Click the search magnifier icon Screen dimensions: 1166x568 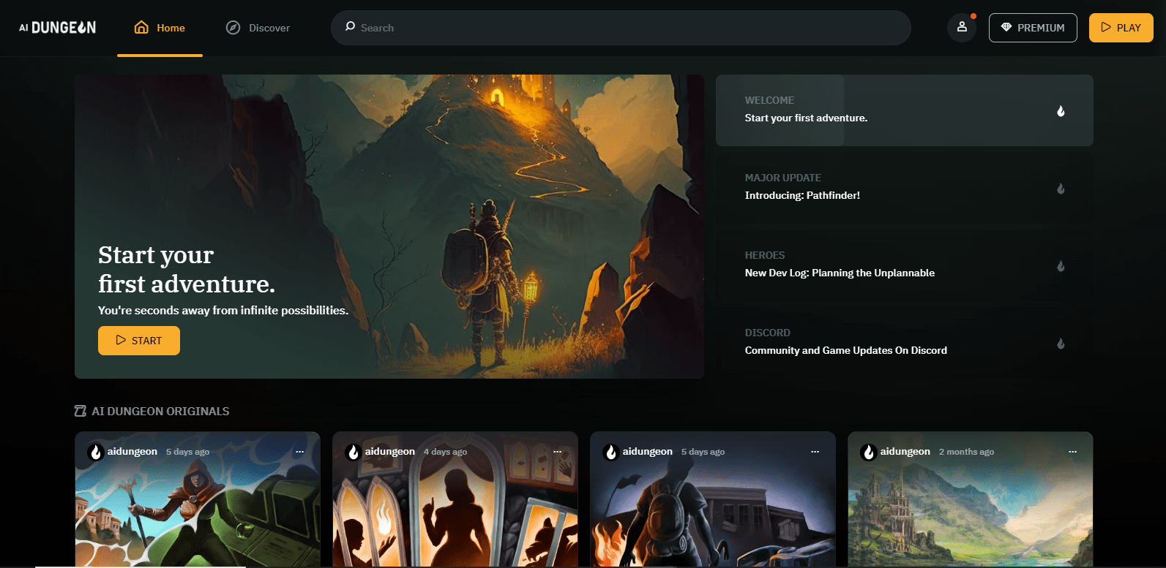(x=350, y=26)
